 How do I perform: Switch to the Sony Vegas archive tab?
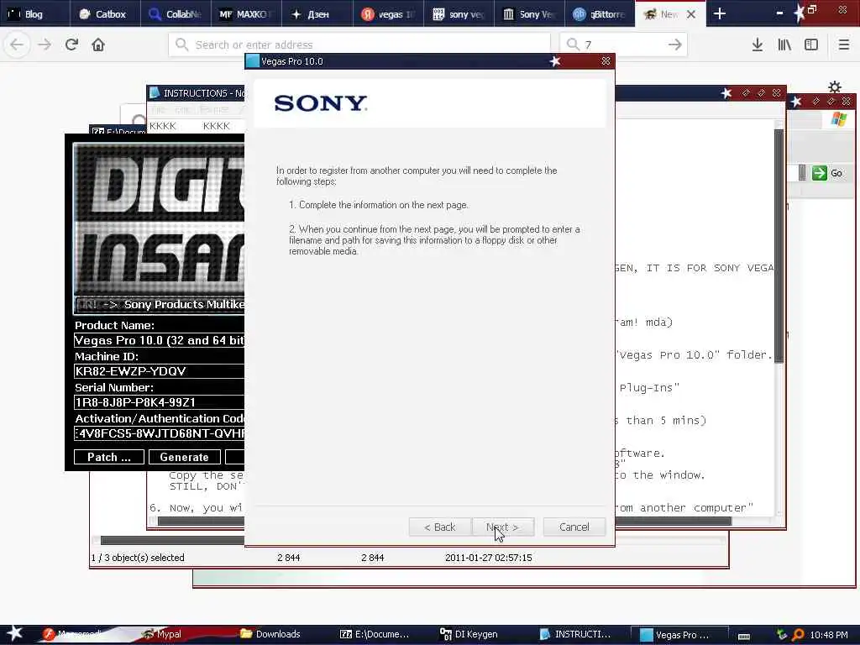click(x=529, y=13)
